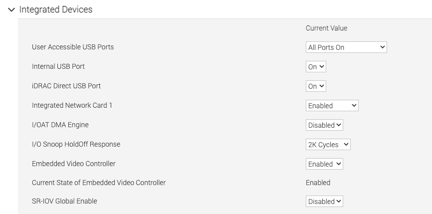Screen dimensions: 432x214
Task: Click the User Accessible USB Ports label
Action: pyautogui.click(x=73, y=47)
